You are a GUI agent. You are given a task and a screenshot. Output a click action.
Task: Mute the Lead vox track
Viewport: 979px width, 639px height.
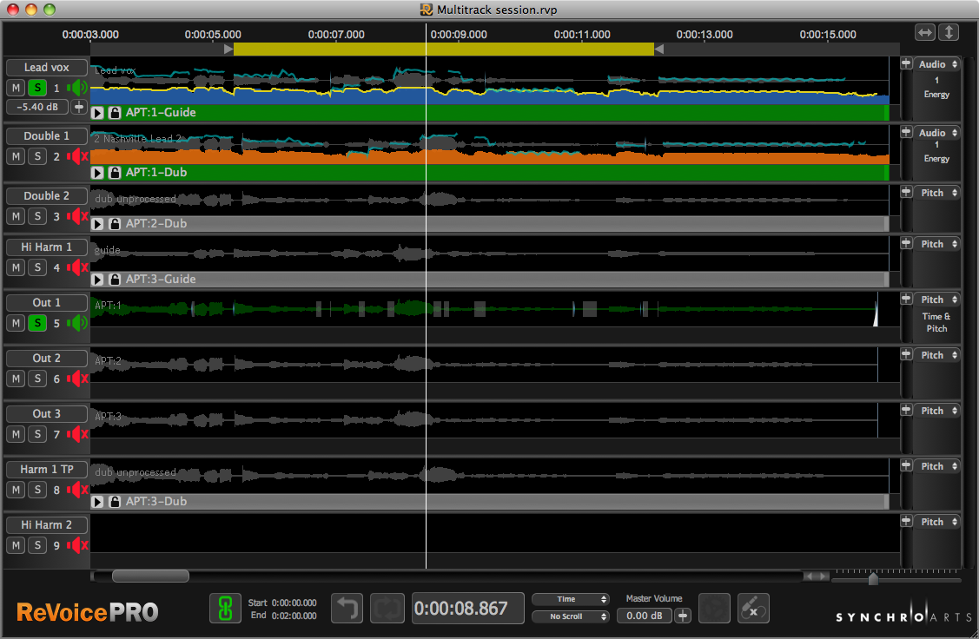coord(16,88)
